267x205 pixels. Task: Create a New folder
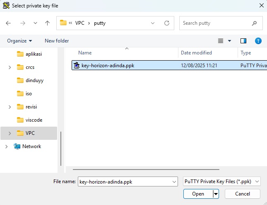[x=57, y=41]
